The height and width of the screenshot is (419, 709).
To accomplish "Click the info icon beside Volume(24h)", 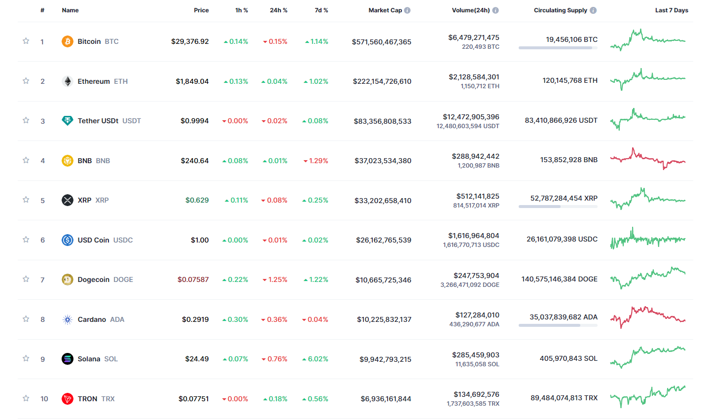I will click(496, 10).
